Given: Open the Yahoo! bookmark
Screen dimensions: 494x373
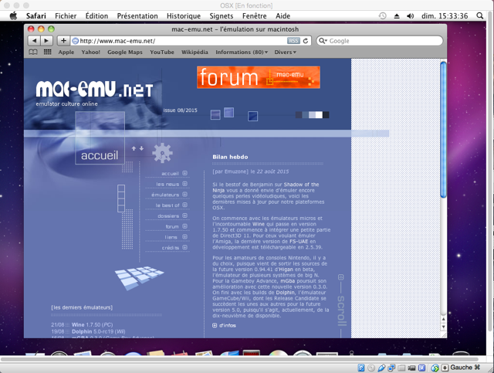Looking at the screenshot, I should tap(91, 52).
